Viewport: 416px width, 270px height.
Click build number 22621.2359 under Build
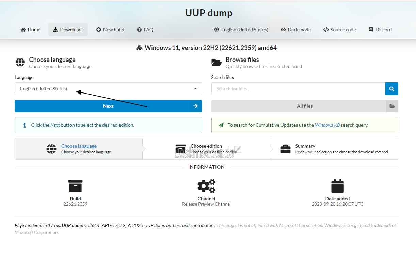coord(75,204)
